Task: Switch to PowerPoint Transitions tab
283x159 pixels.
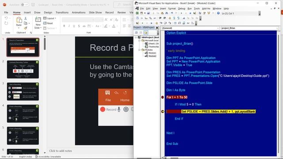Action: pos(62,12)
